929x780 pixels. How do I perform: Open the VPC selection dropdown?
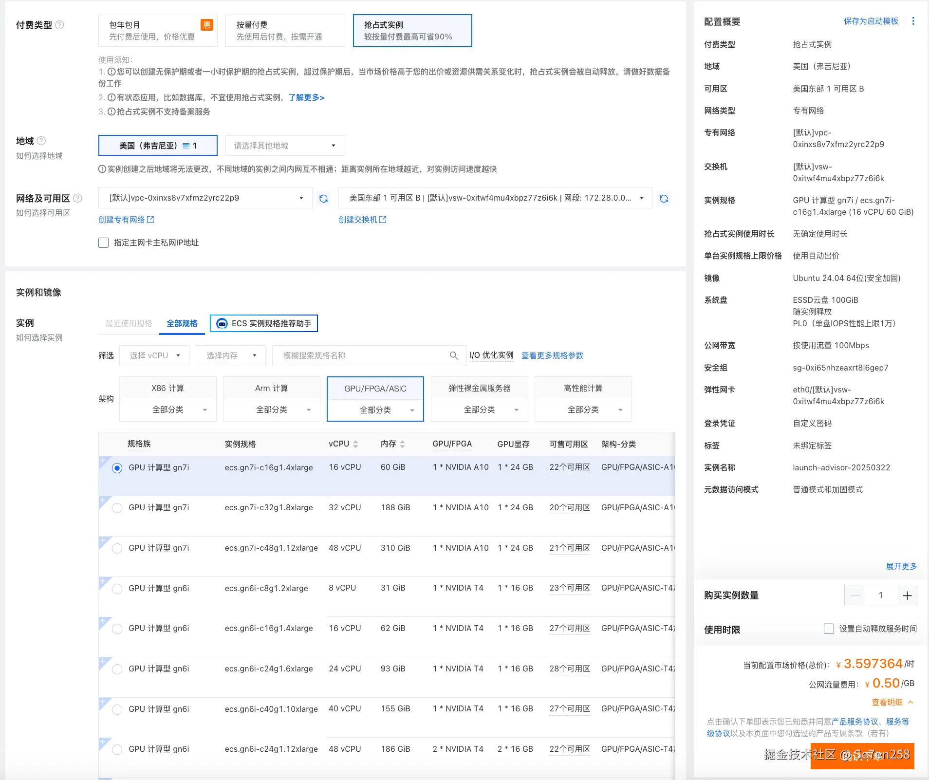click(205, 198)
